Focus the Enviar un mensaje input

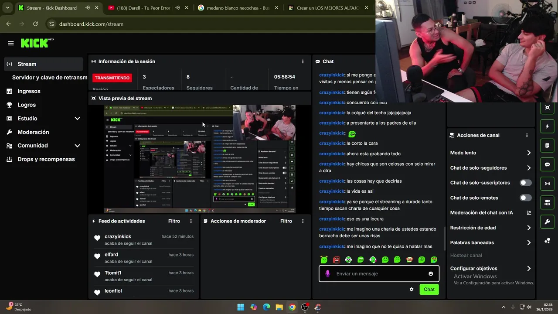pos(379,273)
